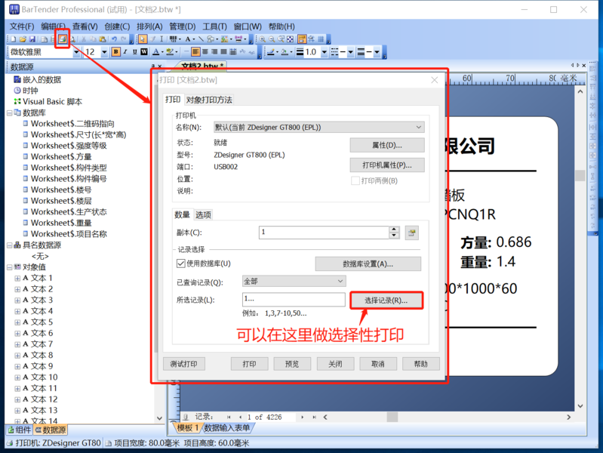Image resolution: width=603 pixels, height=453 pixels.
Task: Go to last record navigation button
Action: point(314,418)
